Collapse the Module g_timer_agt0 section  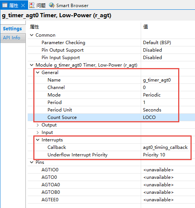(31, 65)
